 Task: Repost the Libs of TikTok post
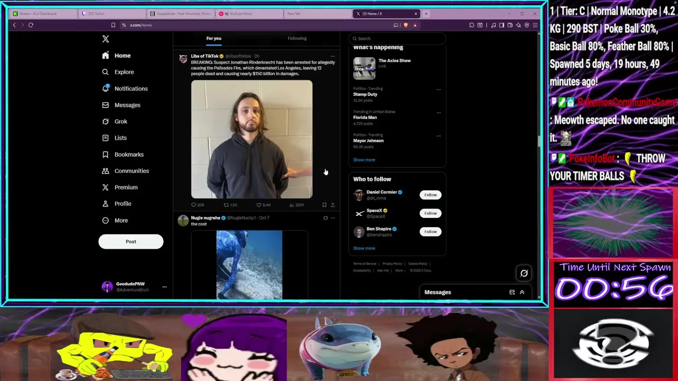tap(230, 205)
